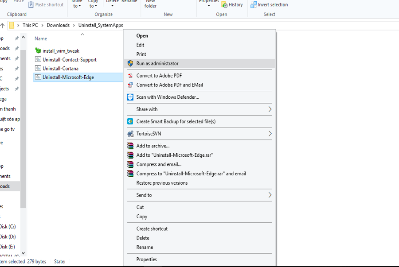Viewport: 399px width, 267px height.
Task: Click WinRAR icon beside Add to "Uninstall-Microsoft-Edge.rar"
Action: pos(130,155)
